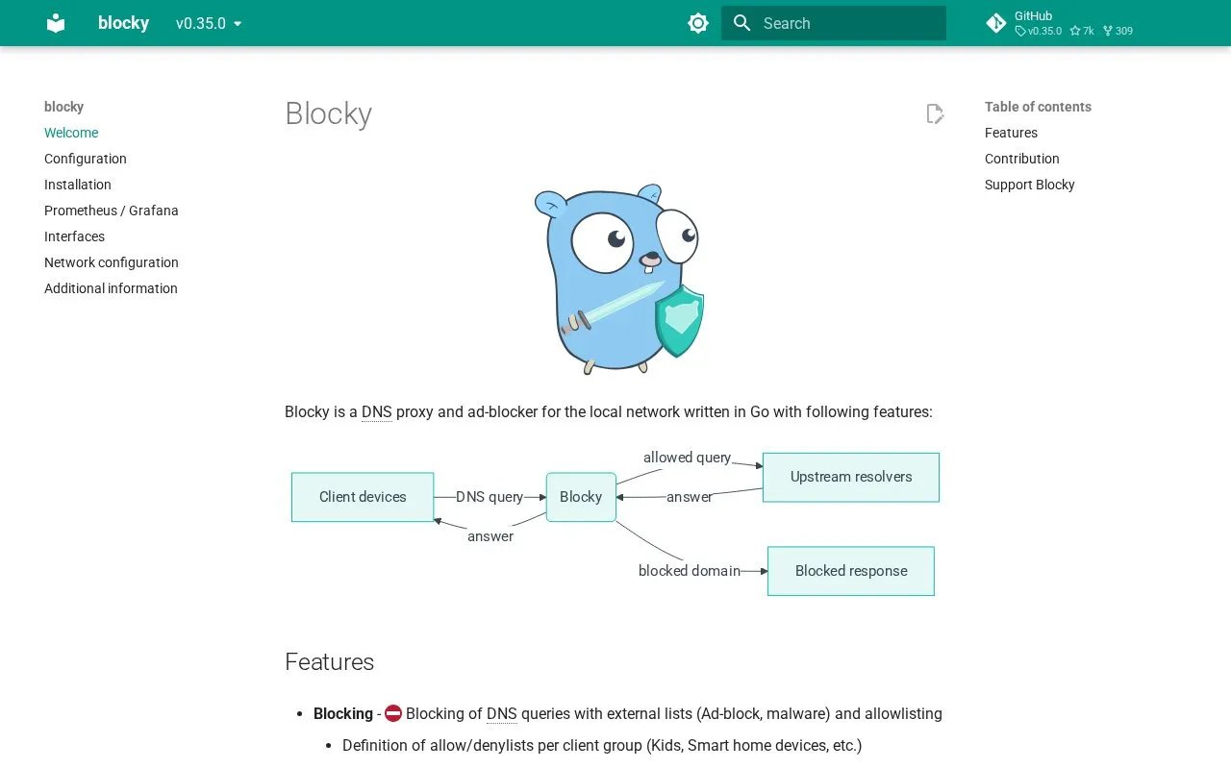The width and height of the screenshot is (1231, 769).
Task: Click the no-entry emoji beside Blocking
Action: (x=393, y=713)
